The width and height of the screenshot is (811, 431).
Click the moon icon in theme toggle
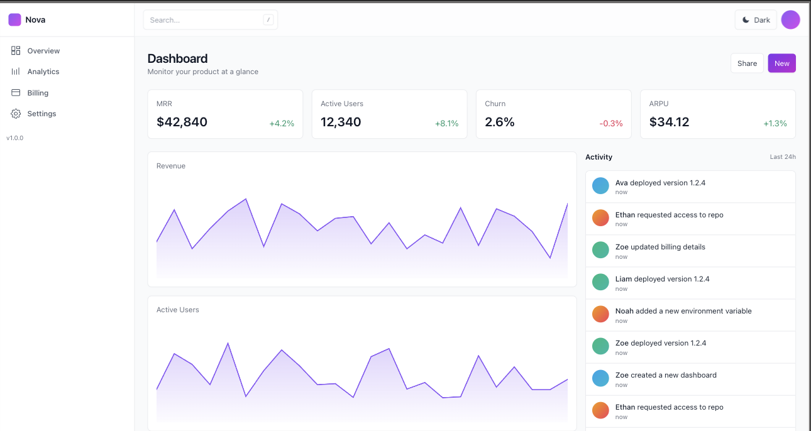tap(746, 20)
